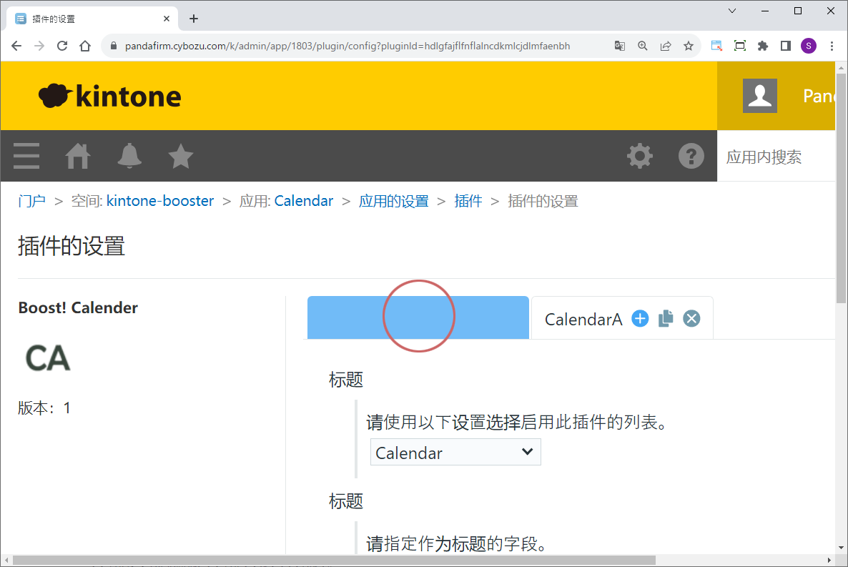Open the kintone settings gear icon
Screen dimensions: 848x567
(x=639, y=156)
